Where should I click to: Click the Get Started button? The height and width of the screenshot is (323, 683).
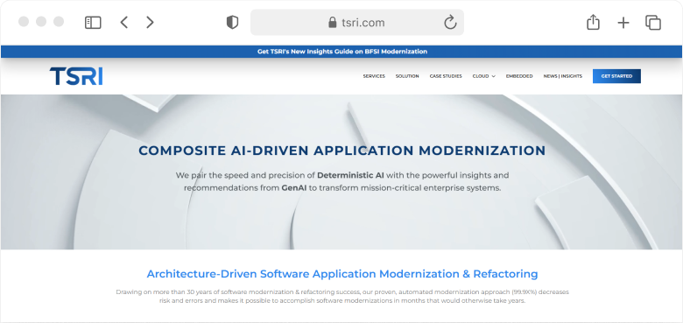616,76
